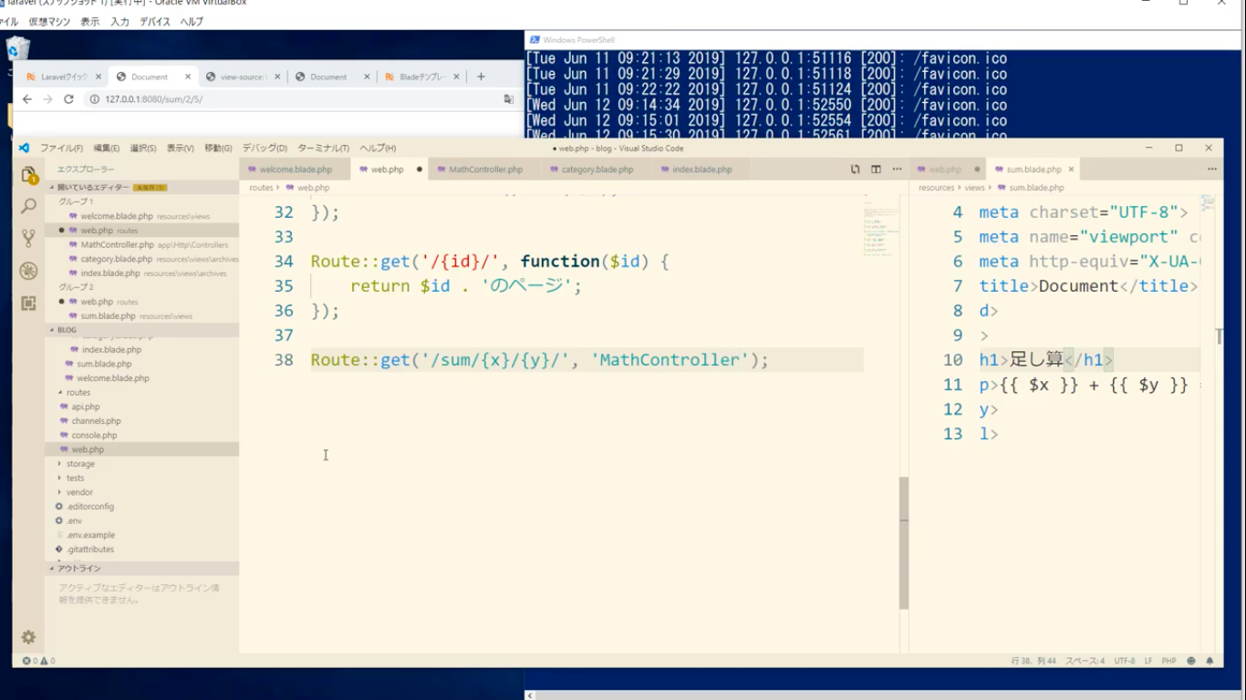Click the editor vertical scrollbar

(x=904, y=542)
